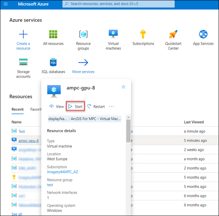Click the Test row resource group icon

(14, 131)
